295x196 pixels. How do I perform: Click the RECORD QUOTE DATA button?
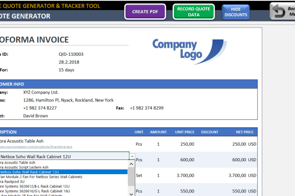point(194,12)
